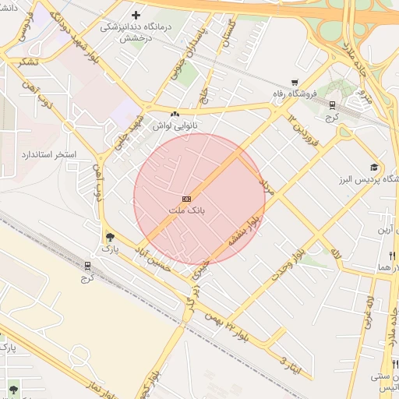399x399 pixels.
Task: Select the dental clinic cross icon
Action: (136, 16)
